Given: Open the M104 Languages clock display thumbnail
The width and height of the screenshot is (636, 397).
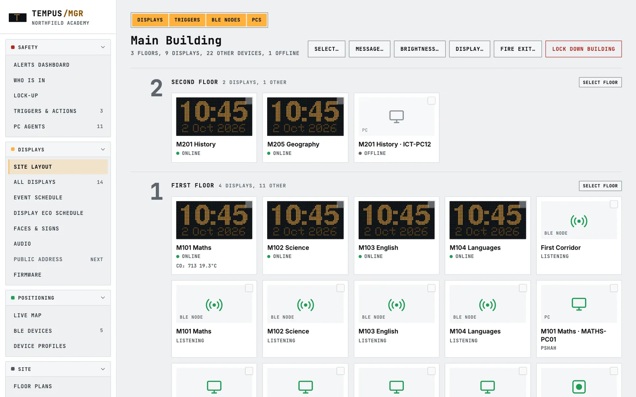Looking at the screenshot, I should point(487,220).
